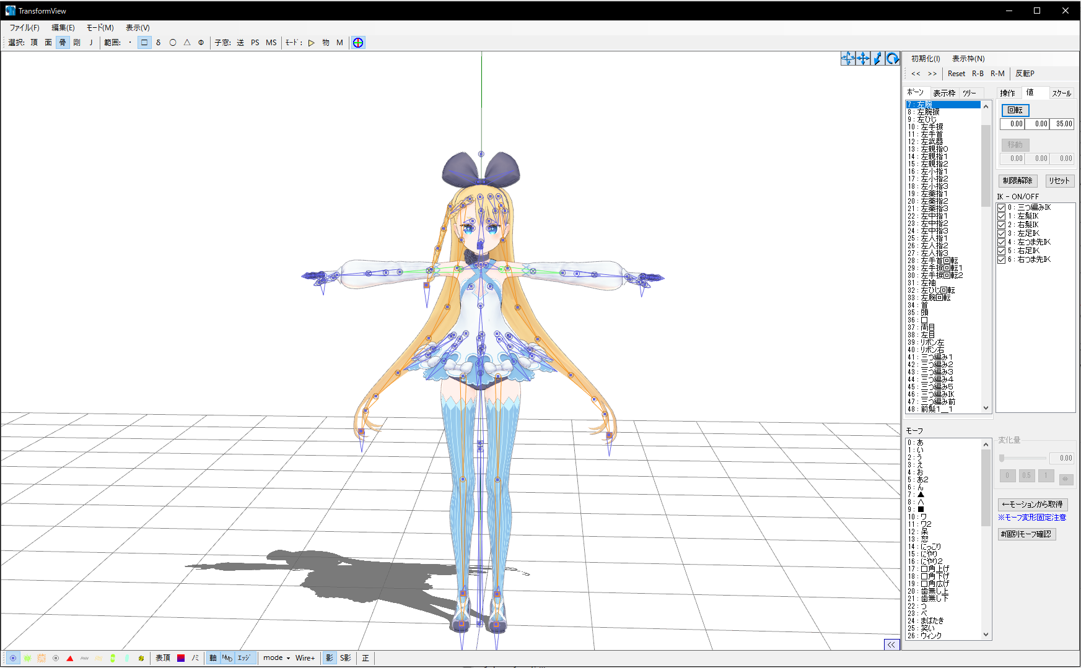This screenshot has width=1081, height=668.
Task: Select face (面) selection mode
Action: (x=48, y=43)
